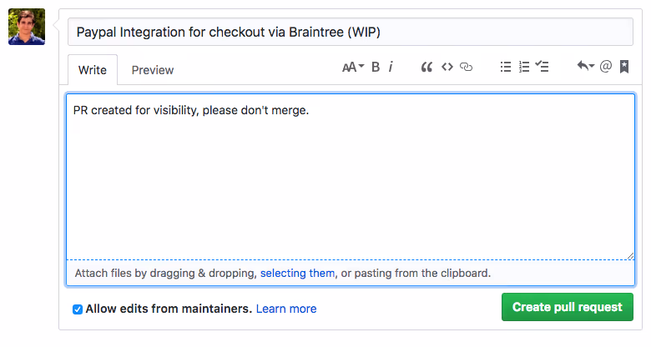This screenshot has width=651, height=347.
Task: Click into the PR description text area
Action: pyautogui.click(x=351, y=177)
